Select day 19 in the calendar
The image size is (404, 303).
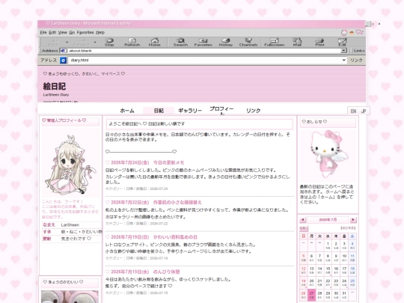[x=304, y=283]
